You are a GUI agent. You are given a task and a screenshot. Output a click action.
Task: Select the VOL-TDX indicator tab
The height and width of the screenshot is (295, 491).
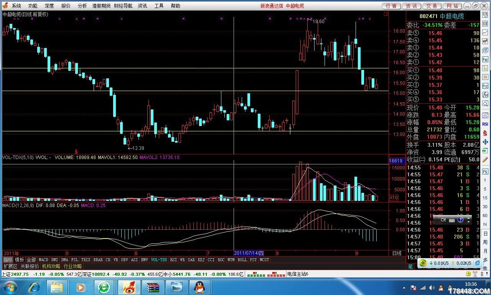[x=159, y=260]
